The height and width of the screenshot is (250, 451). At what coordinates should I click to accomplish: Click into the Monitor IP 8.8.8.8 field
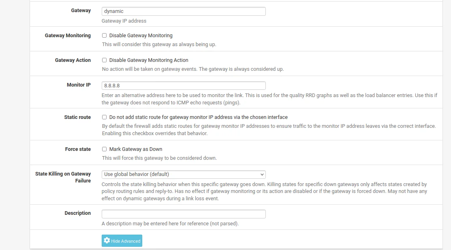coord(183,85)
